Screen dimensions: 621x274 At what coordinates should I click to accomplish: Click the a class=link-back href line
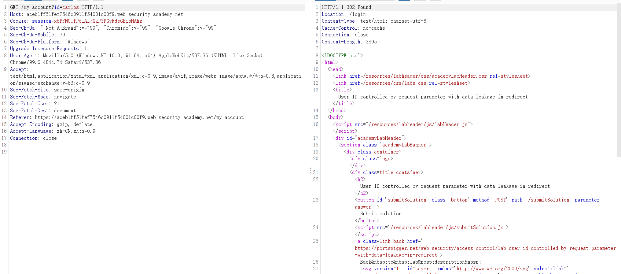click(389, 241)
